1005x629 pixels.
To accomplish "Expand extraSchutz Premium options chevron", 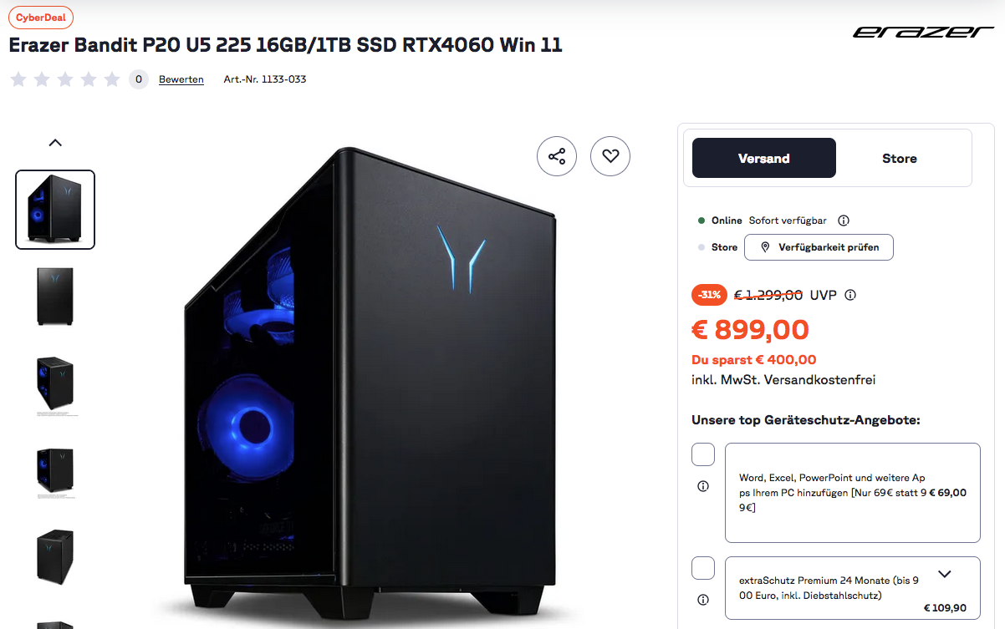I will (x=945, y=574).
